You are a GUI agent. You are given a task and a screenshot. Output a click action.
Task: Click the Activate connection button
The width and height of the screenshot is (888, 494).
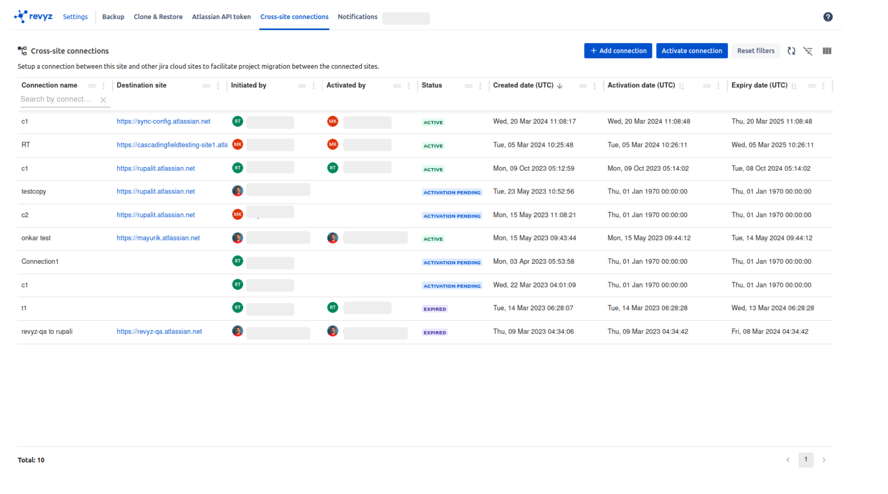coord(692,51)
